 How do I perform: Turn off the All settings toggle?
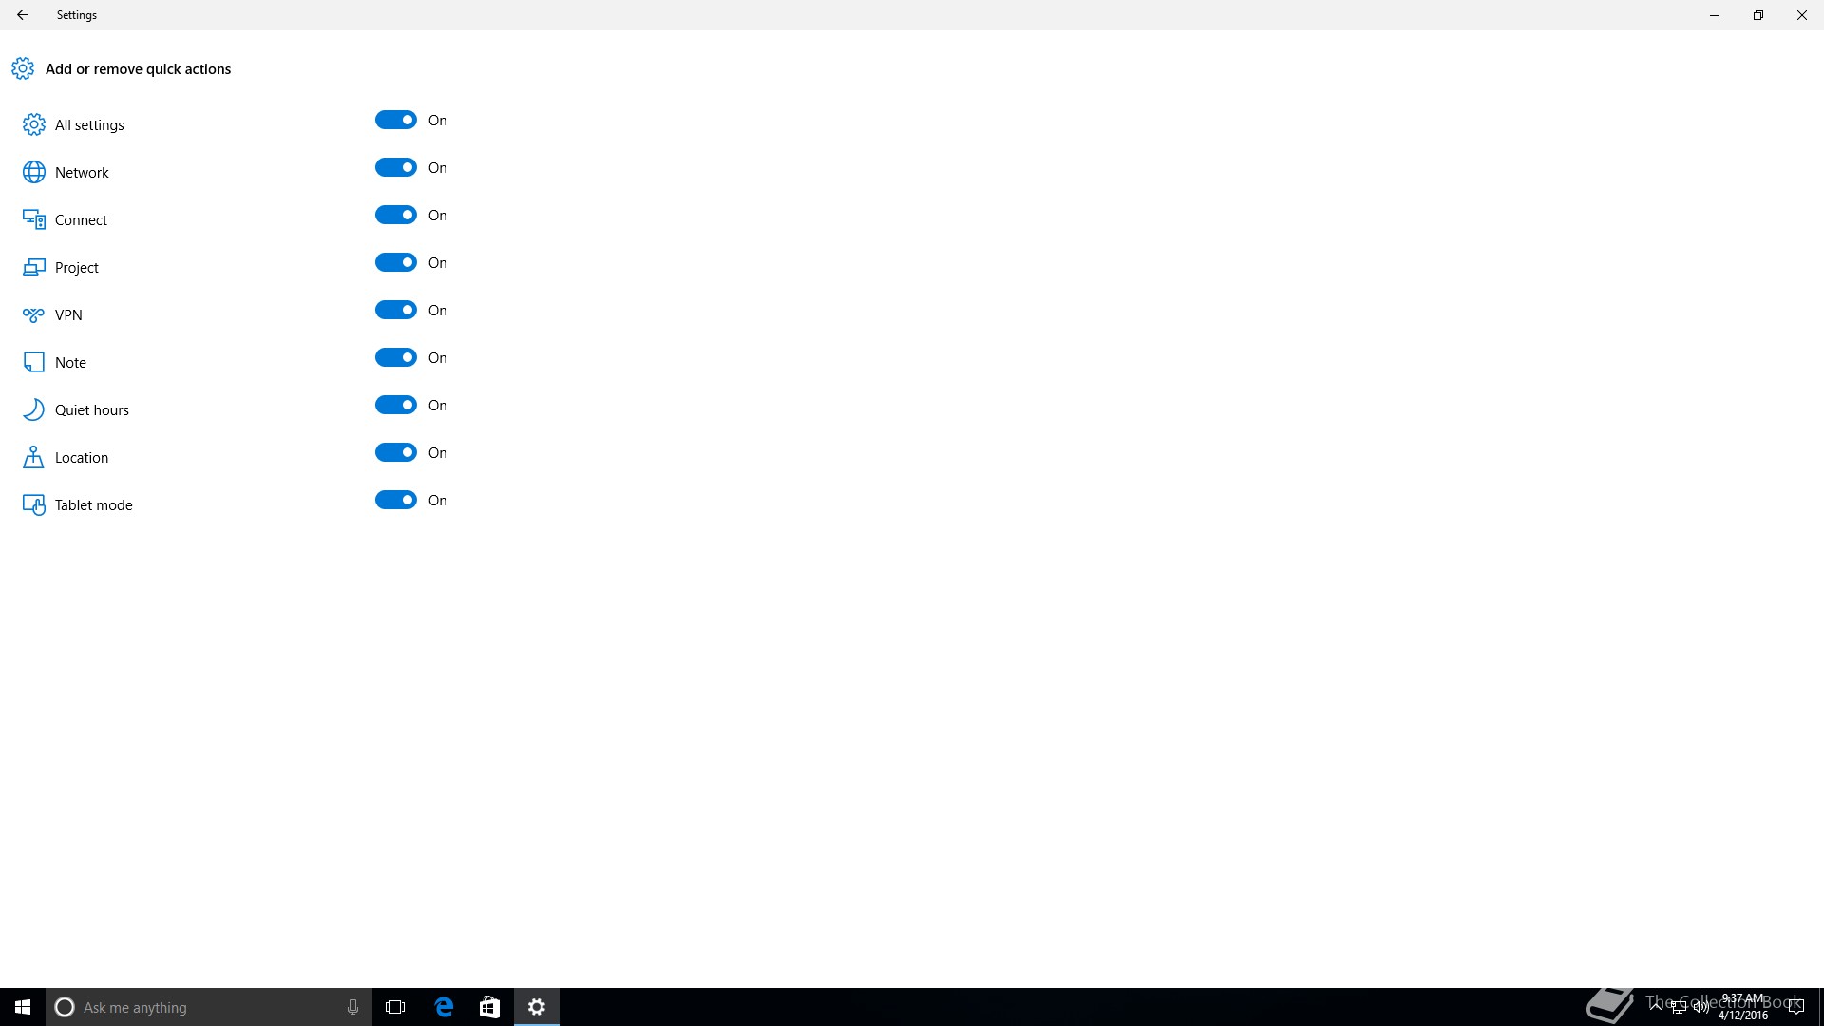point(396,120)
